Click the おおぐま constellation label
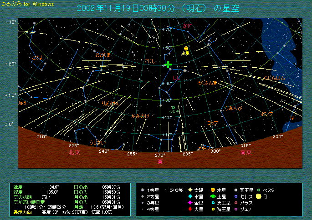Viewport: 312px width, 220px height. point(103,55)
